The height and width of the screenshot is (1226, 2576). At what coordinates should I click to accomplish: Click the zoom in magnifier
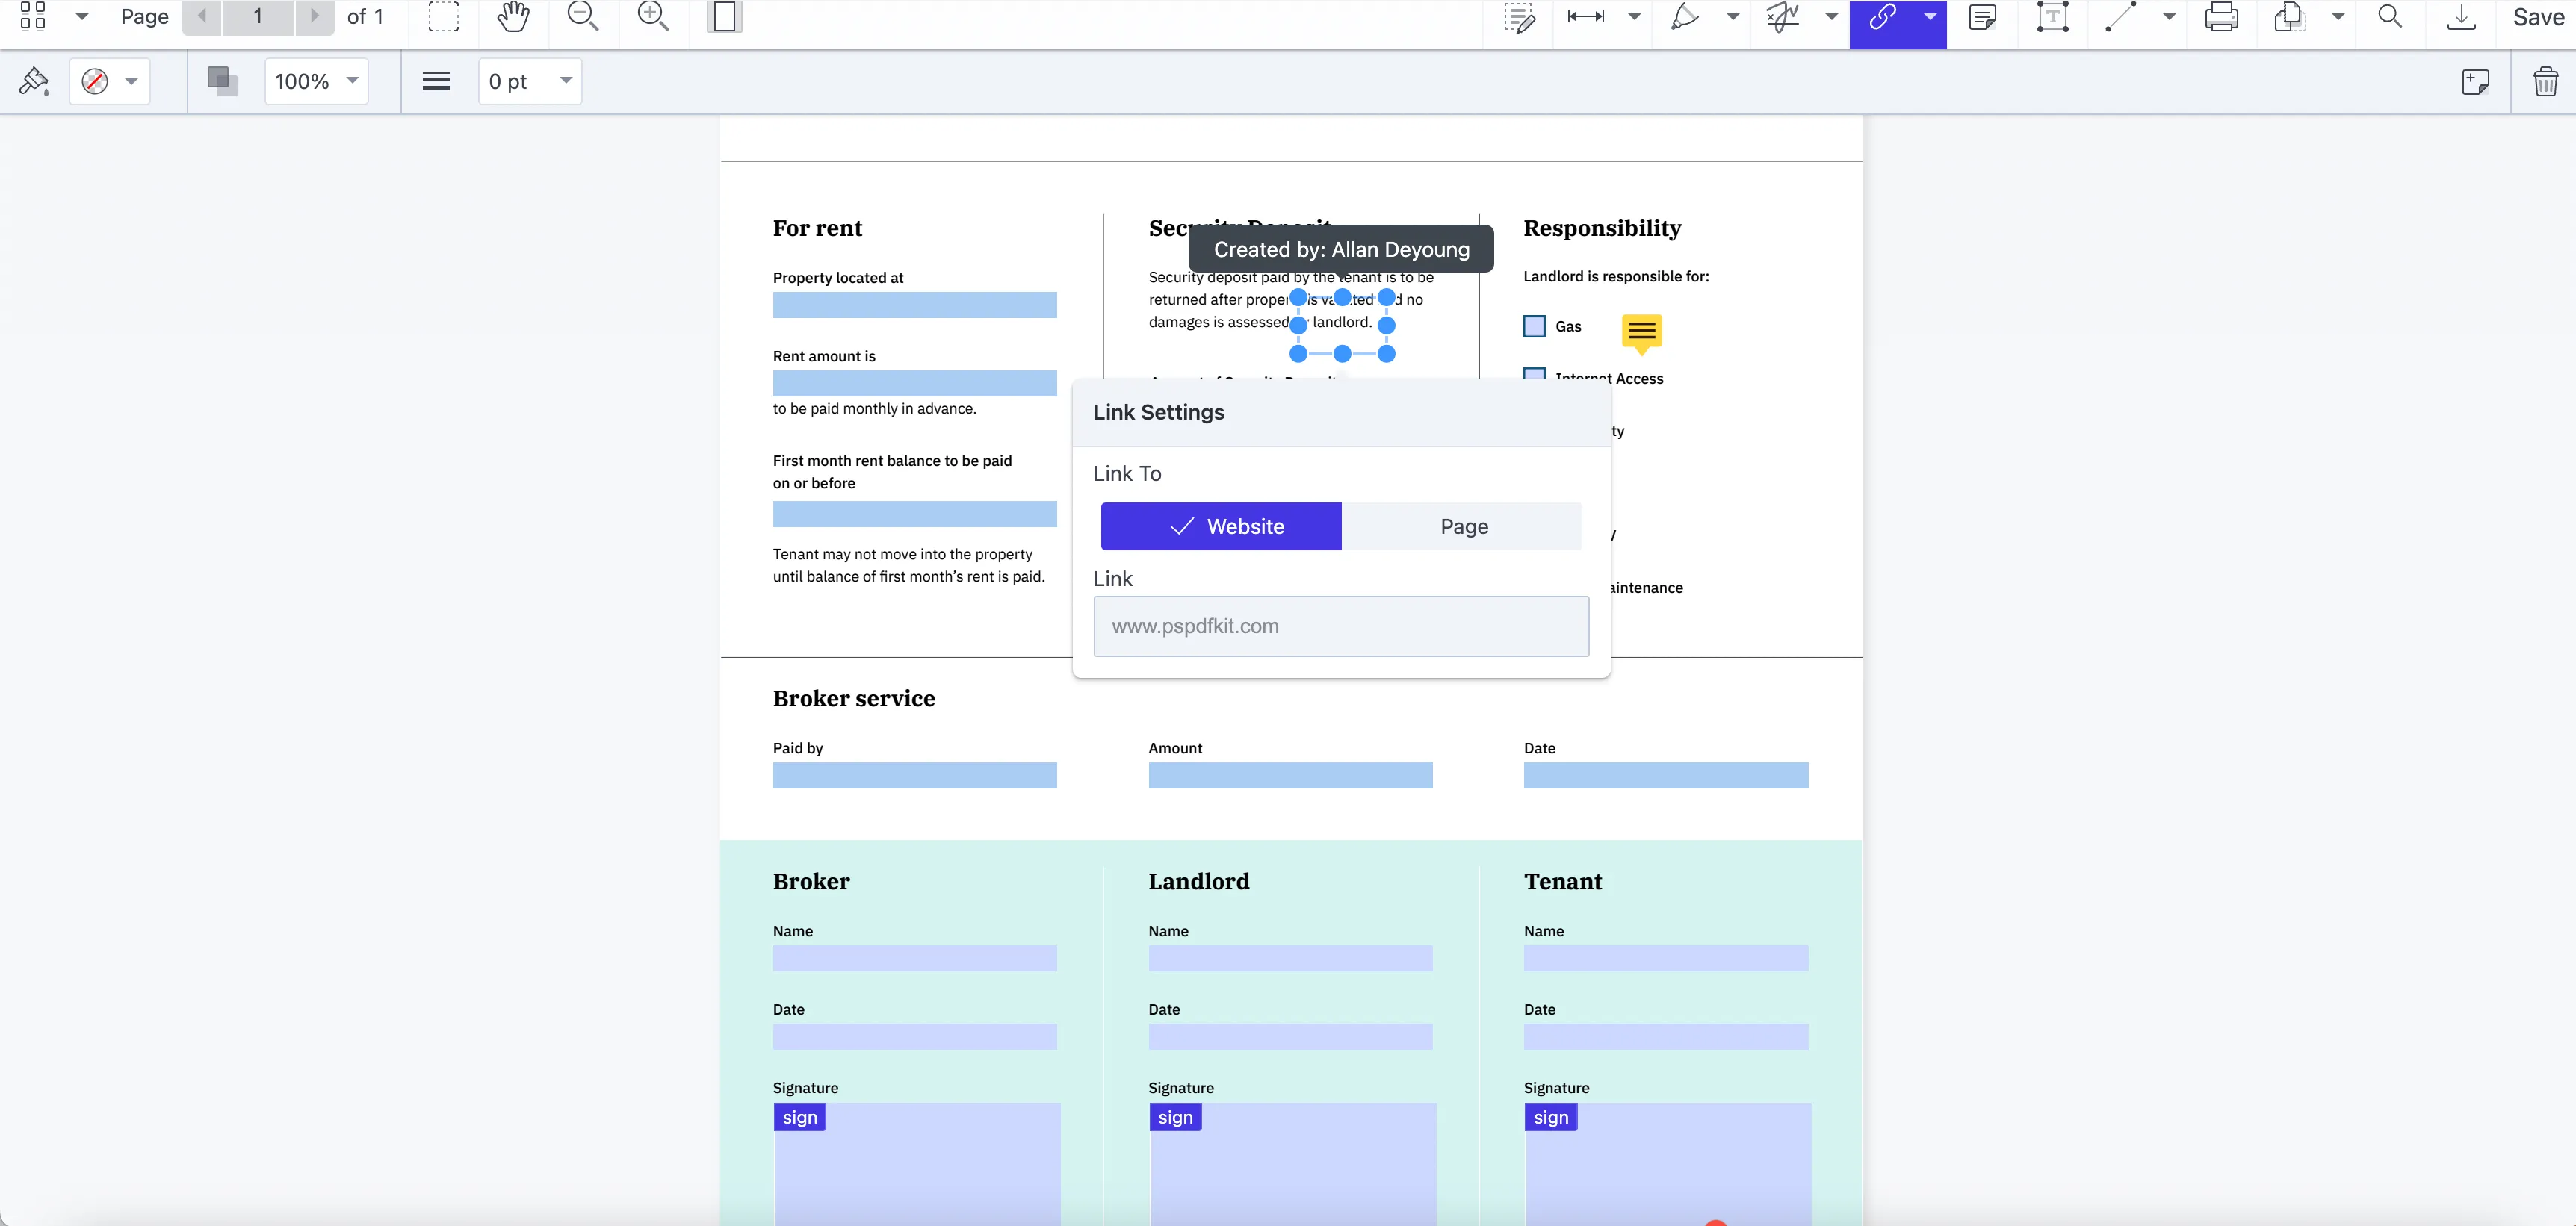point(653,16)
